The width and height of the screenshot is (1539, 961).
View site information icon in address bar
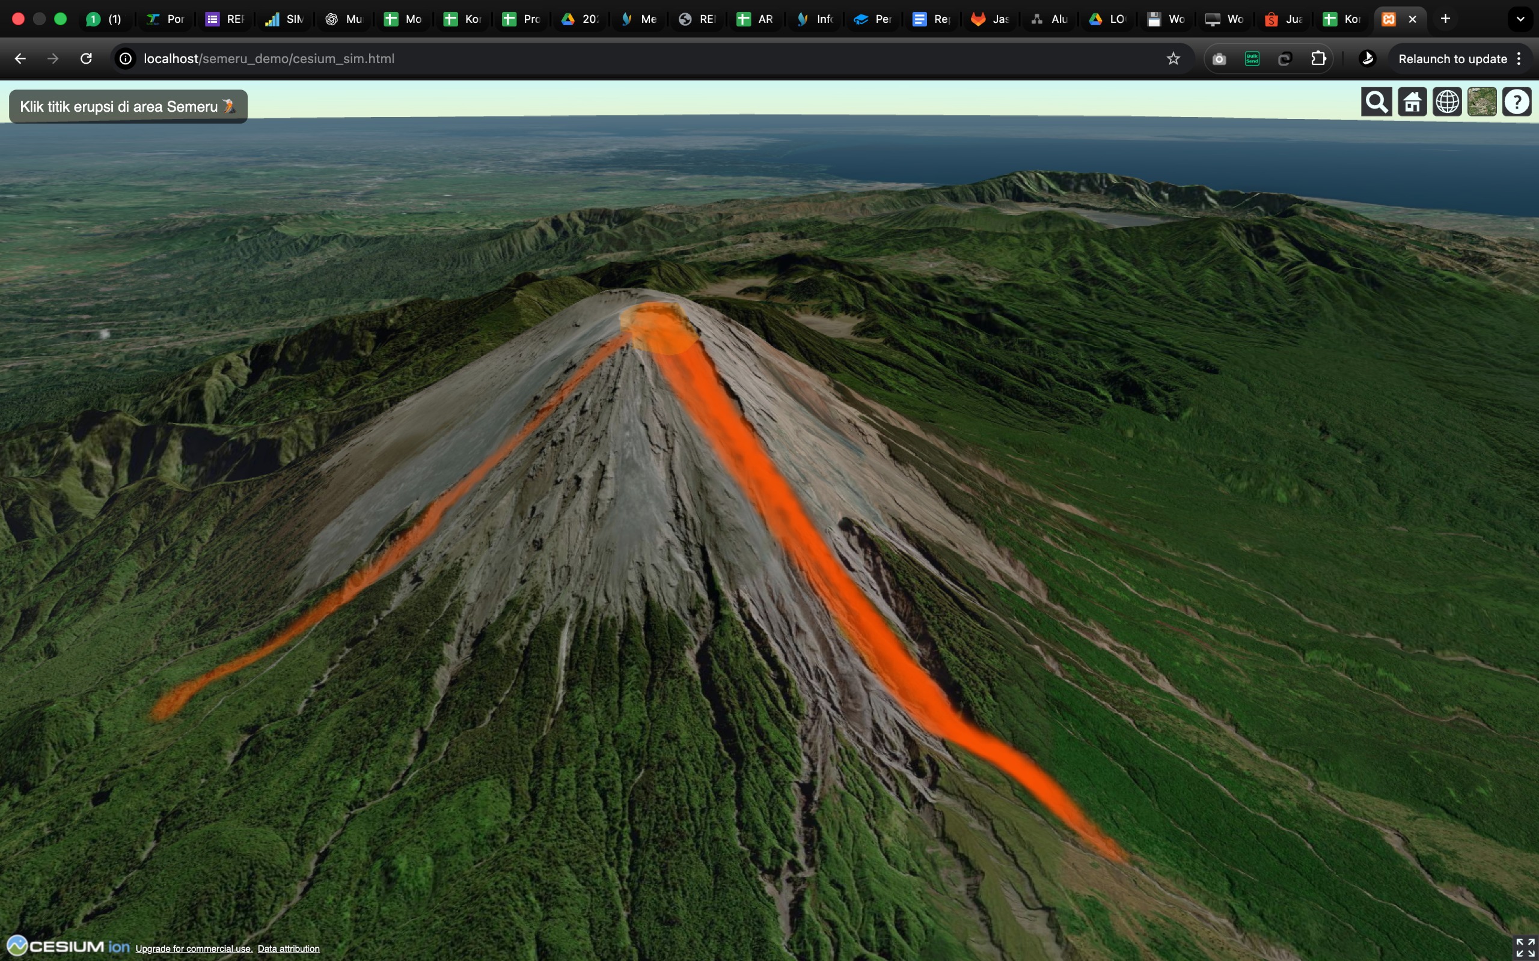coord(126,58)
